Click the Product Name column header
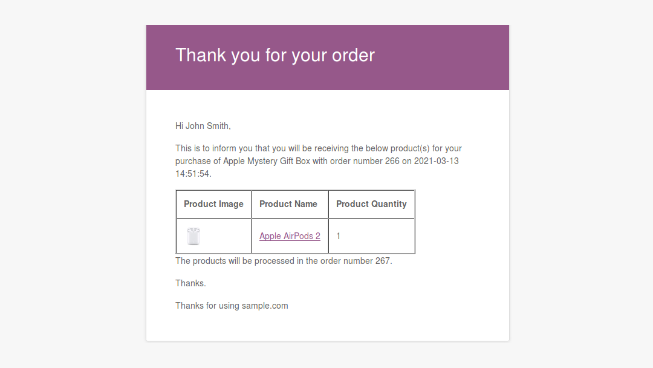 point(290,204)
